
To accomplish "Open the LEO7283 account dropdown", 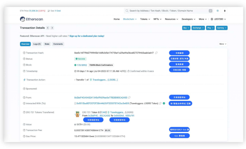I will (218, 19).
